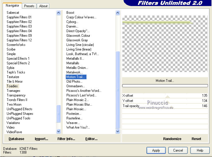The width and height of the screenshot is (212, 157).
Task: Click Randomize
Action: tap(172, 139)
